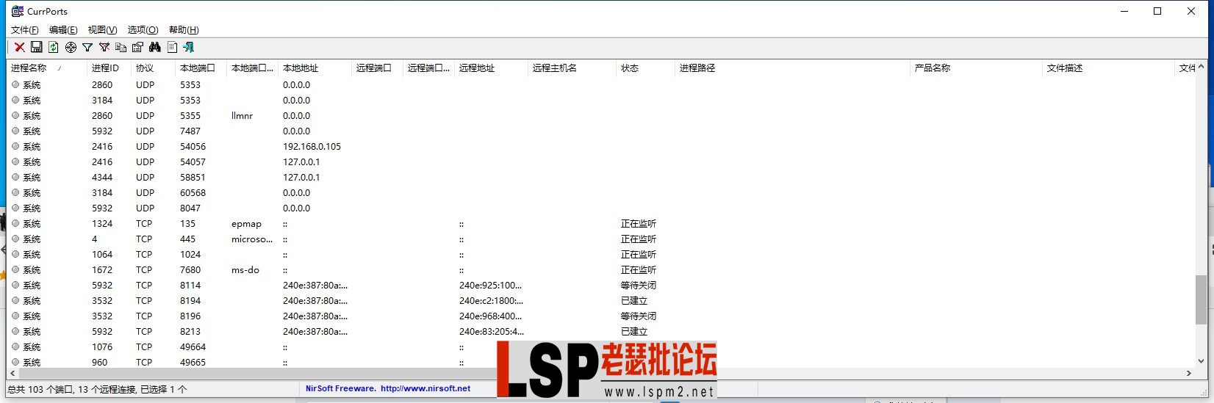Click local port 49664 cell
1214x403 pixels.
(x=193, y=346)
